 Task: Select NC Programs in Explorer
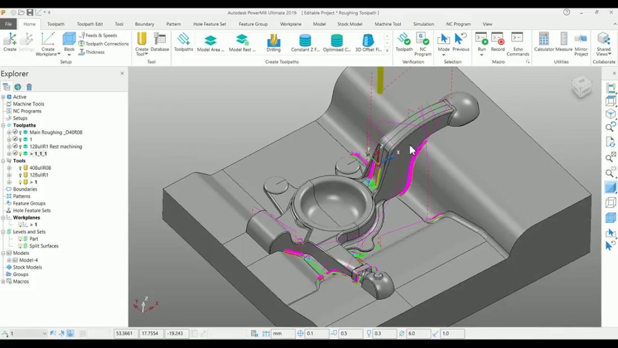pyautogui.click(x=27, y=111)
